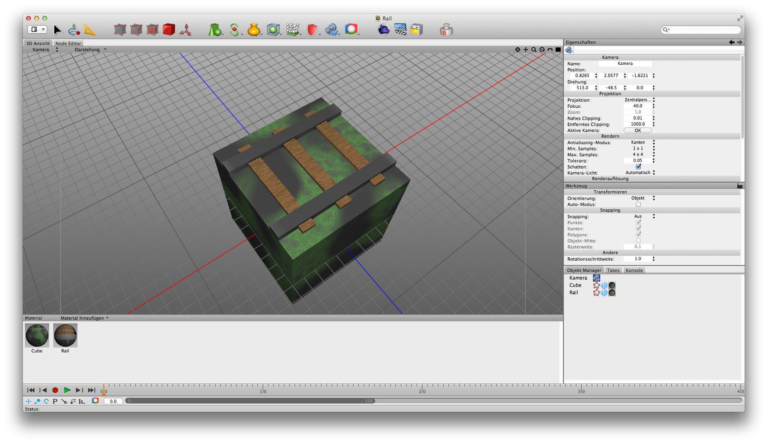Click the Properties back arrow
The width and height of the screenshot is (768, 444).
click(732, 42)
